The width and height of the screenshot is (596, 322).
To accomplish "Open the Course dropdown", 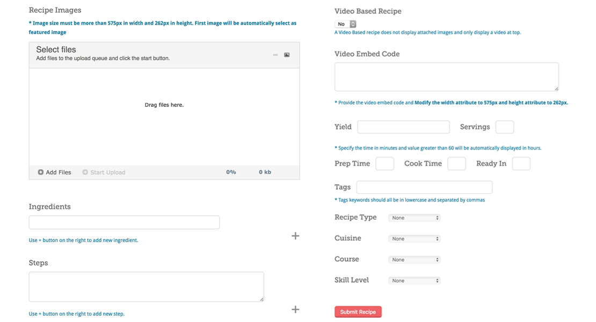I will tap(415, 259).
